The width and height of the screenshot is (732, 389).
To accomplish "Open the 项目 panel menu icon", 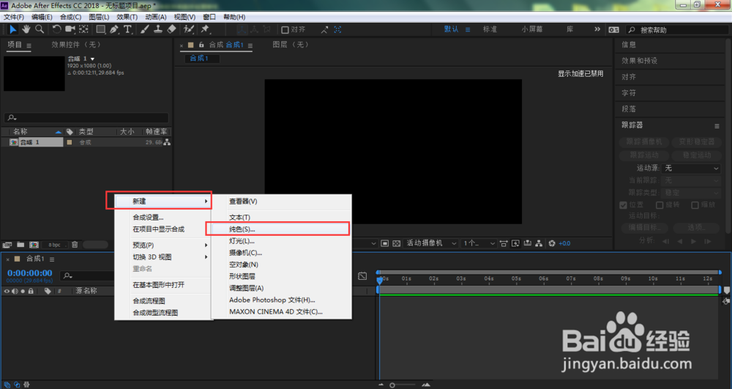I will (x=29, y=45).
